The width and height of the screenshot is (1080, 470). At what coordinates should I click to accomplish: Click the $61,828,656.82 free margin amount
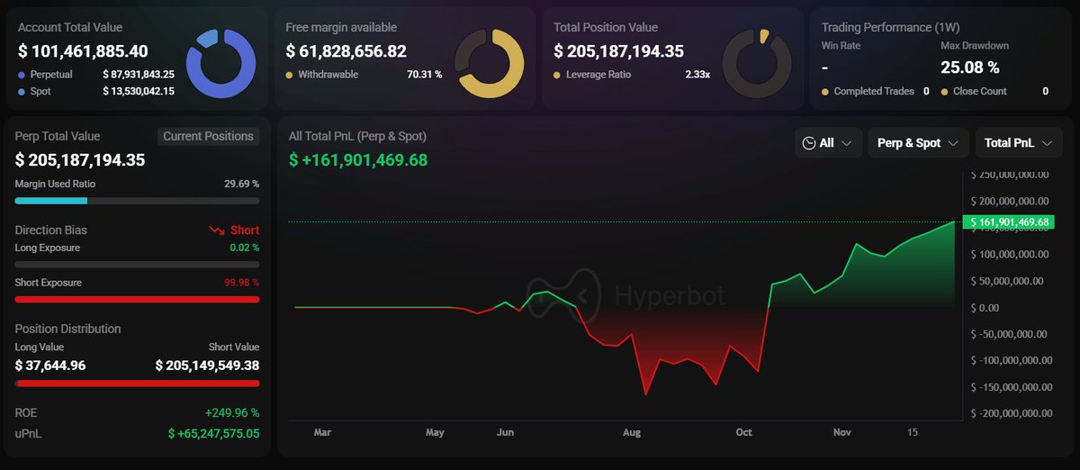(x=346, y=51)
